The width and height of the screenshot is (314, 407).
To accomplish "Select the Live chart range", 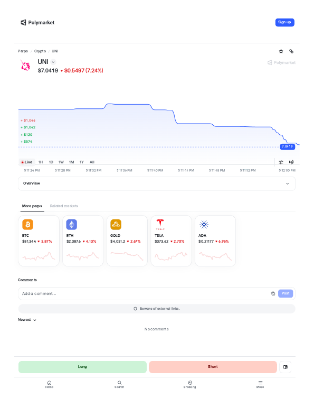I will point(27,162).
